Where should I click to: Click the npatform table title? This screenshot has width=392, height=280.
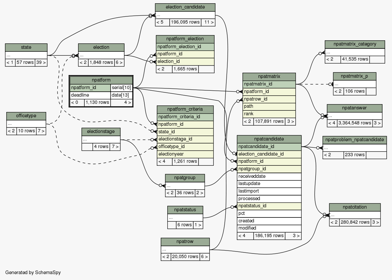pos(101,80)
